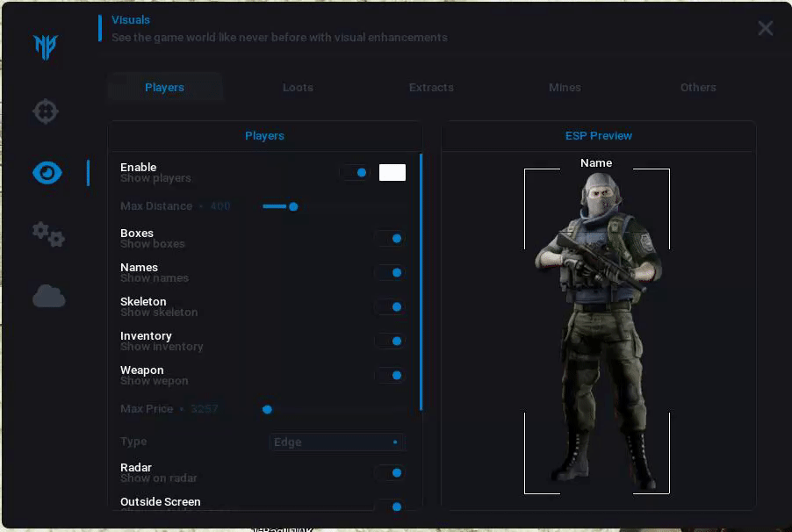Click the Max Distance value 400
The image size is (792, 532).
click(220, 206)
